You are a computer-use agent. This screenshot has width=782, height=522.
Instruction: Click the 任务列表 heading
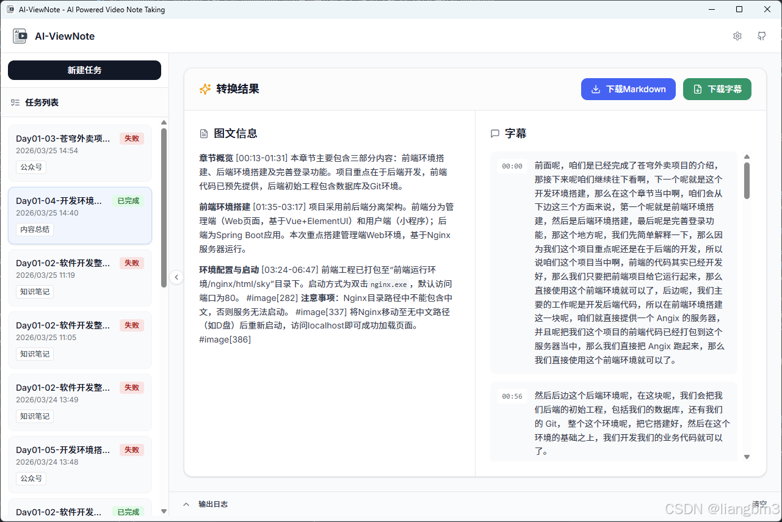pos(42,103)
